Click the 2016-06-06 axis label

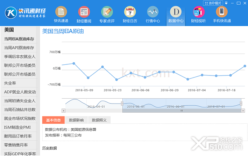coord(141,90)
